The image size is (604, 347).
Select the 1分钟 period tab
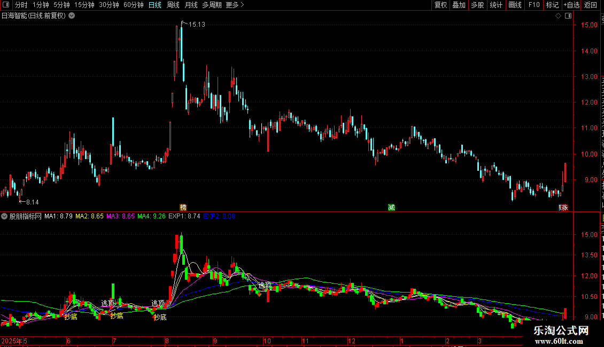(41, 5)
